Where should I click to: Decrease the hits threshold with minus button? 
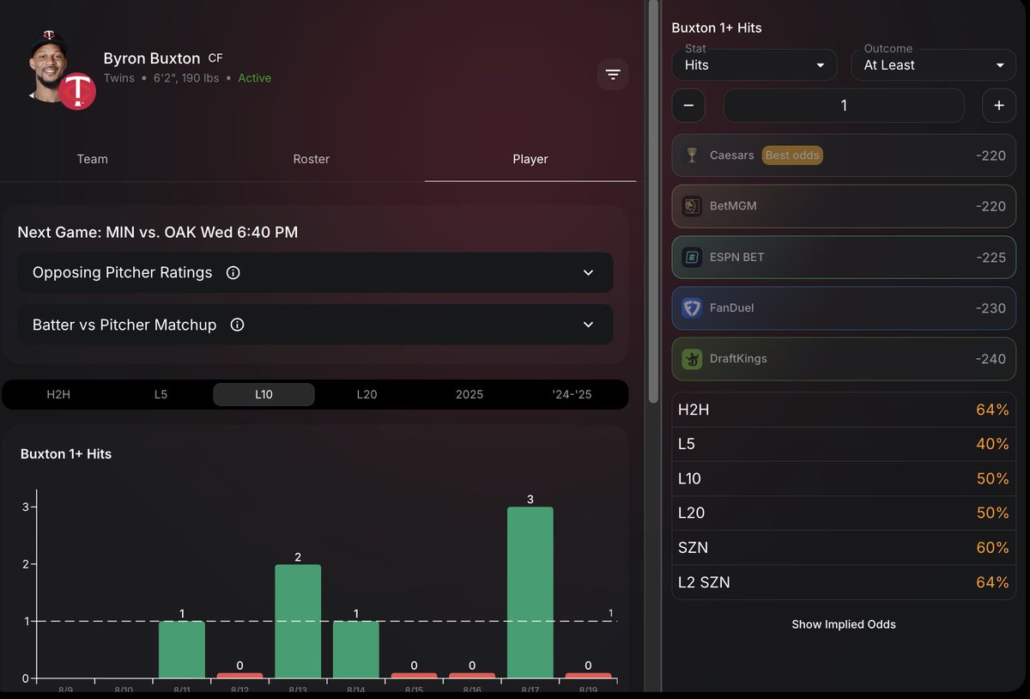tap(688, 106)
